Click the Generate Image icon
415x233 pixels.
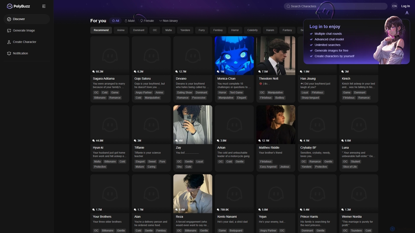point(9,30)
